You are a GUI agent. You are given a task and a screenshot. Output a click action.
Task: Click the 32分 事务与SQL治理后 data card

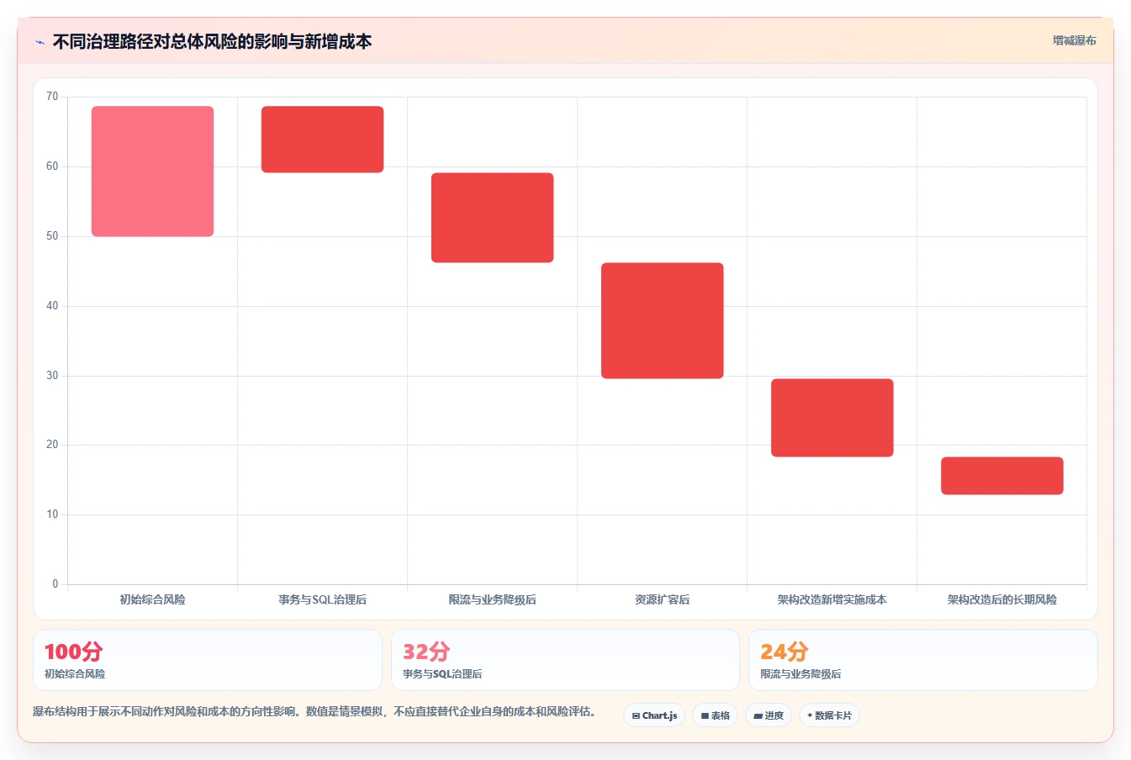click(x=565, y=660)
